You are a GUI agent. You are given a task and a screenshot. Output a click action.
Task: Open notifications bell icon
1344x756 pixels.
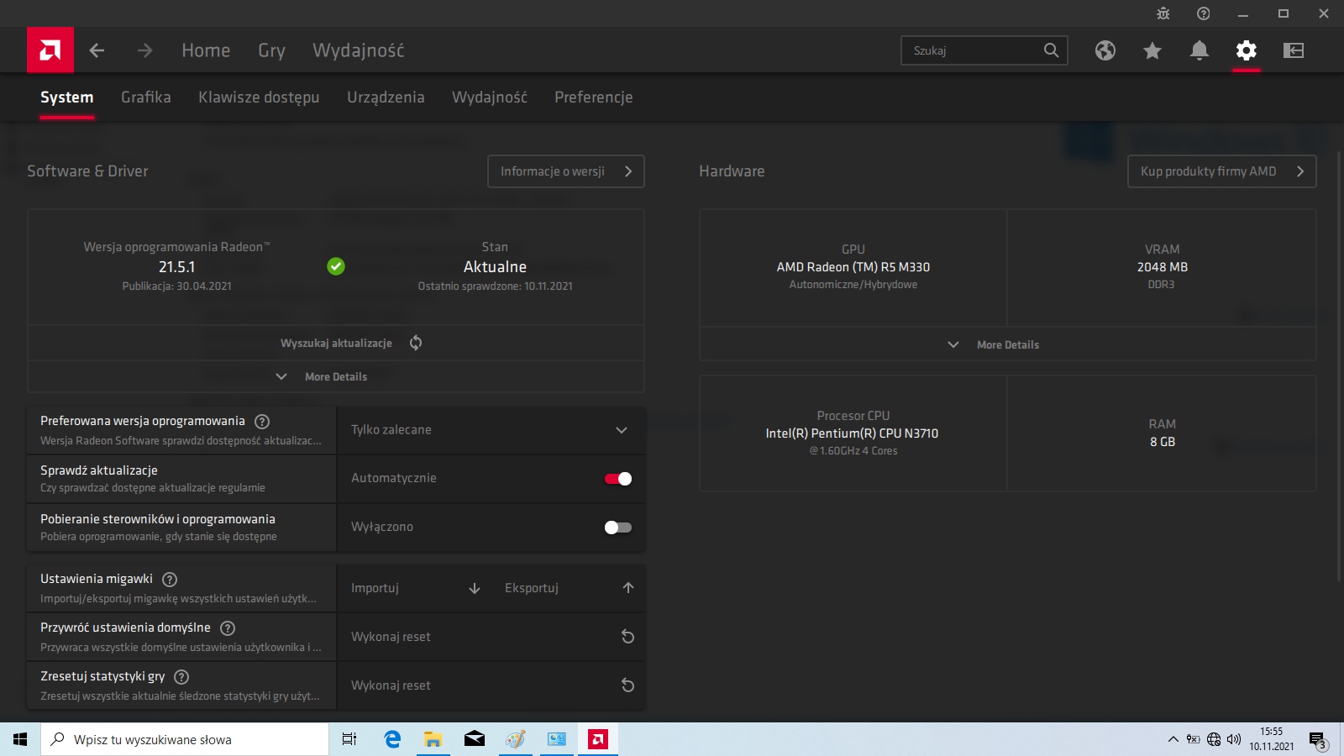1200,50
